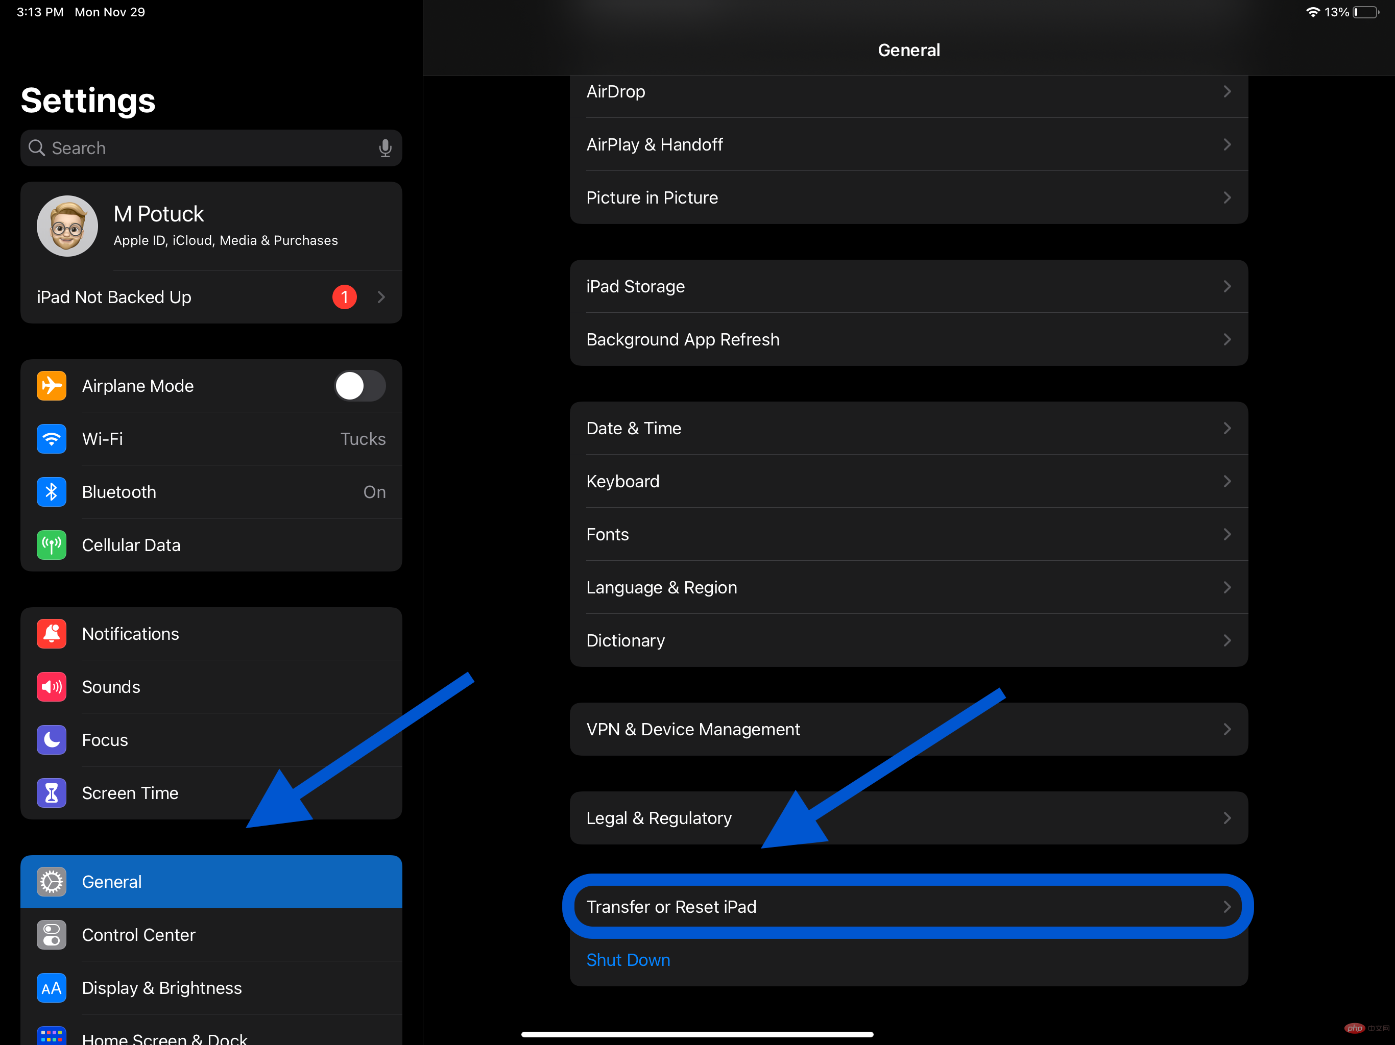Tap the Notifications icon
1395x1045 pixels.
pos(52,633)
